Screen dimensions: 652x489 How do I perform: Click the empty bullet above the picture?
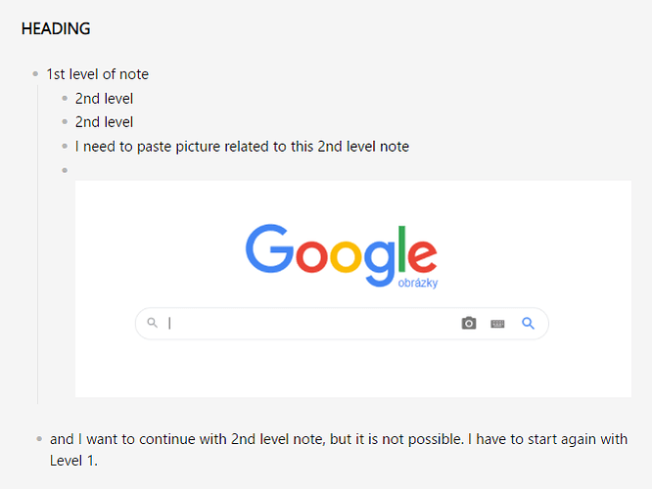click(65, 170)
